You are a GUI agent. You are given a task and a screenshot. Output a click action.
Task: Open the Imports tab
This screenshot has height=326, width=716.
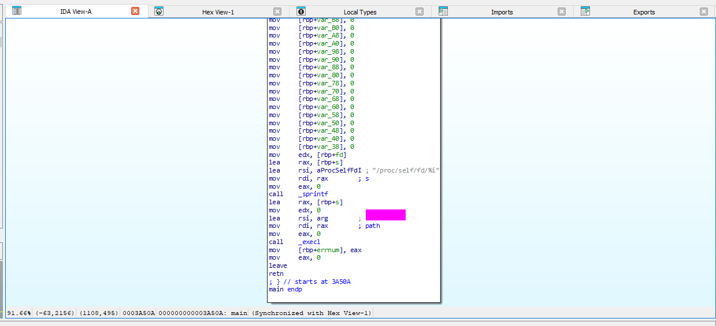[x=502, y=12]
